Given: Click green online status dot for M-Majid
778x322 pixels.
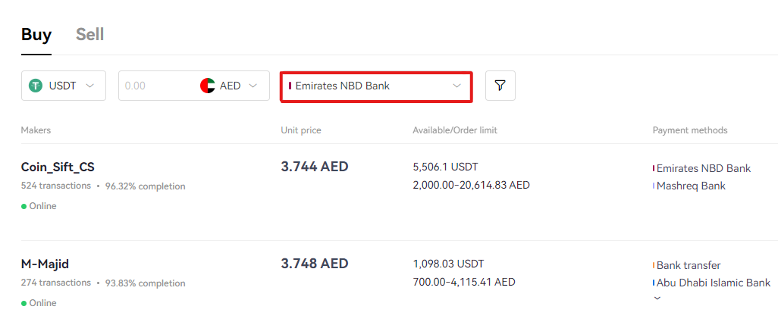Looking at the screenshot, I should pos(24,303).
